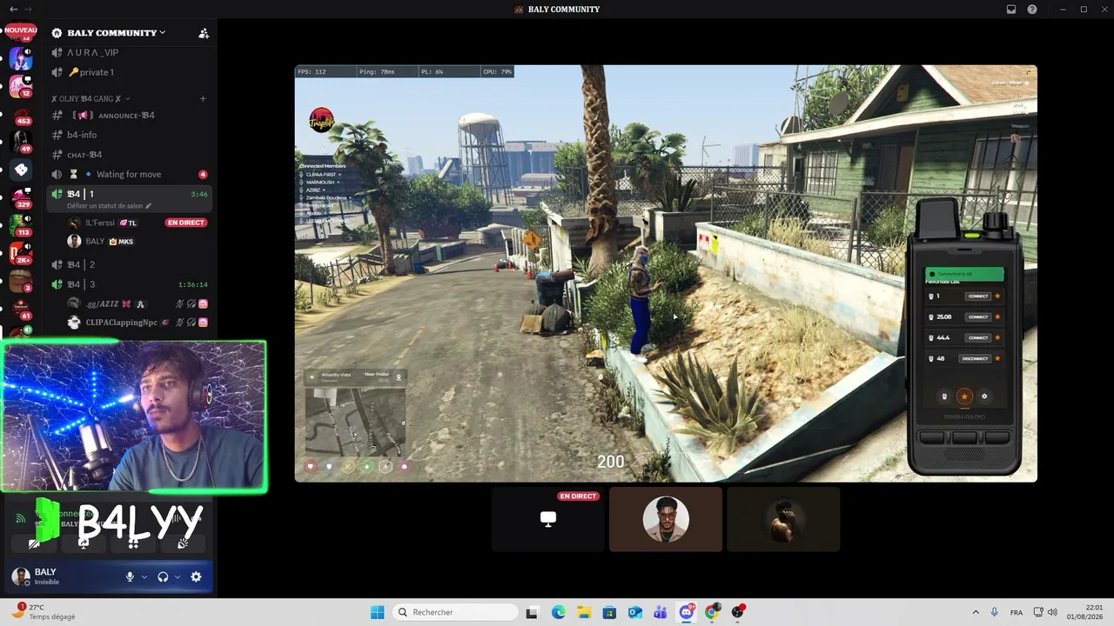Open the white dice-logo server icon
Screen dimensions: 1114x626
pyautogui.click(x=21, y=170)
